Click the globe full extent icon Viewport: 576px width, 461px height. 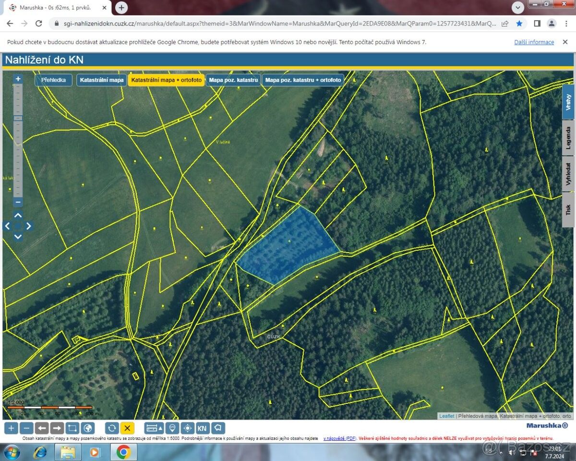pyautogui.click(x=87, y=428)
